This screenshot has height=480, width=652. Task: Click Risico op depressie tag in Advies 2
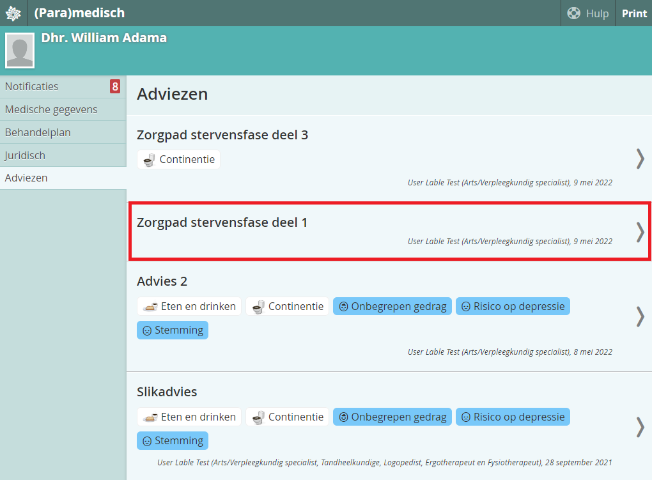click(512, 307)
